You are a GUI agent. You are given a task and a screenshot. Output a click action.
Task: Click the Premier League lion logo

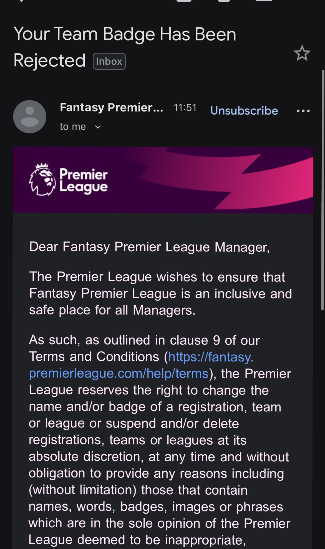click(42, 179)
